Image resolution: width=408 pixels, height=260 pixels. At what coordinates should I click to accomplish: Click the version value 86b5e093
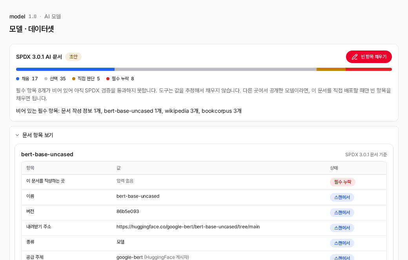128,211
